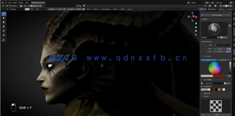Open the Window menu
The width and height of the screenshot is (235, 116).
[x=21, y=3]
